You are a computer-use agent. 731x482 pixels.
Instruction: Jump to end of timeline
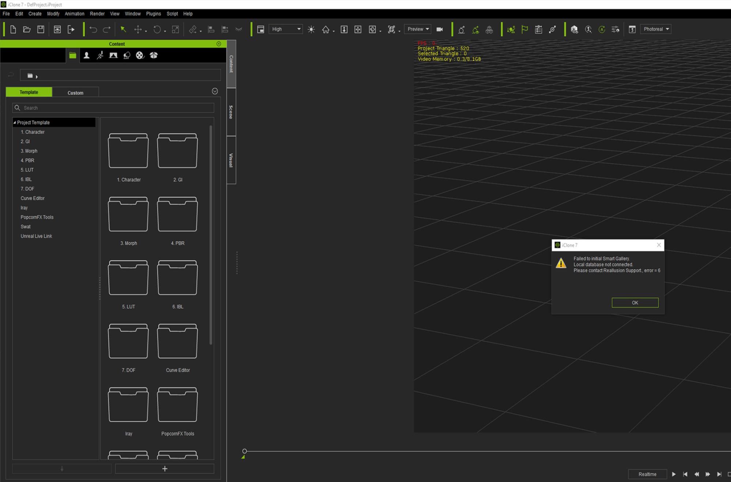tap(719, 474)
